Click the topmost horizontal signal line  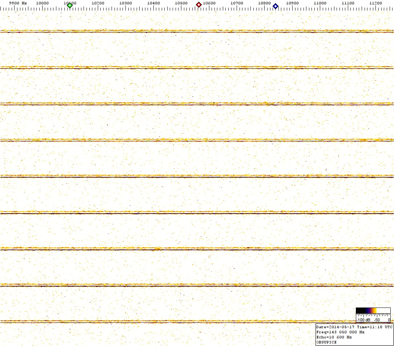coord(196,32)
